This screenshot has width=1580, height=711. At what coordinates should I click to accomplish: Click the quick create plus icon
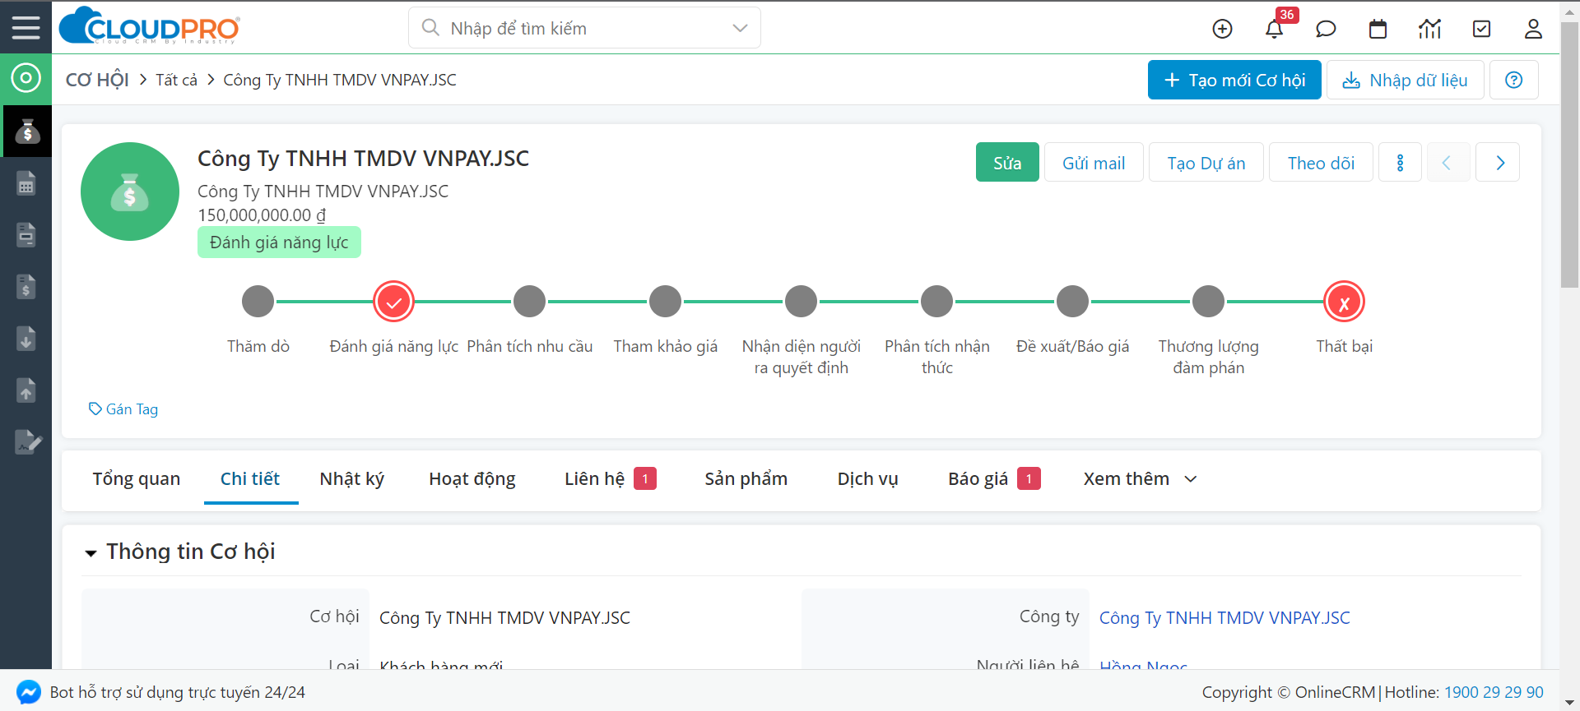click(1223, 29)
